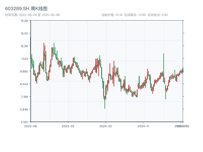Click the 区间高点 13.88 label
Viewport: 203px width, 152px height.
(x=135, y=15)
